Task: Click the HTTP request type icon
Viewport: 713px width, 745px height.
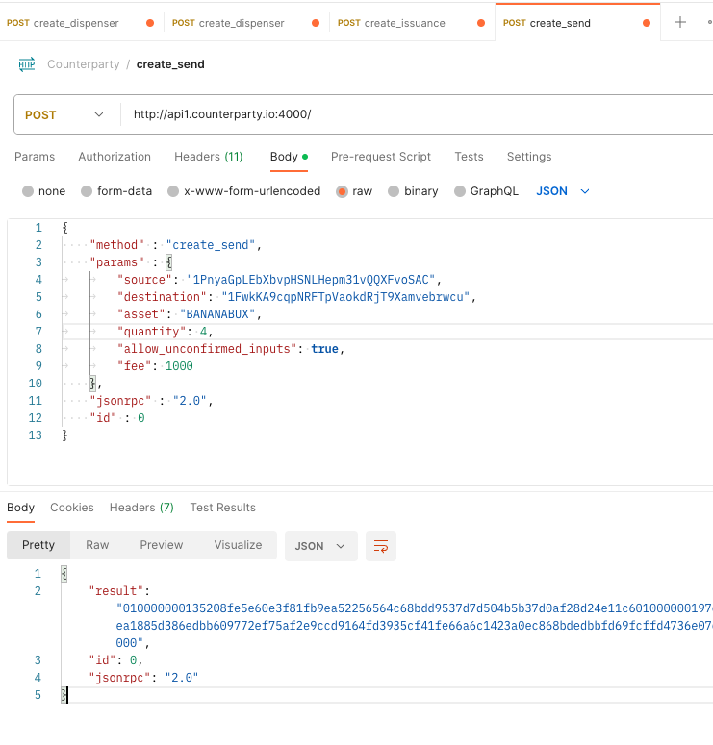Action: point(27,64)
